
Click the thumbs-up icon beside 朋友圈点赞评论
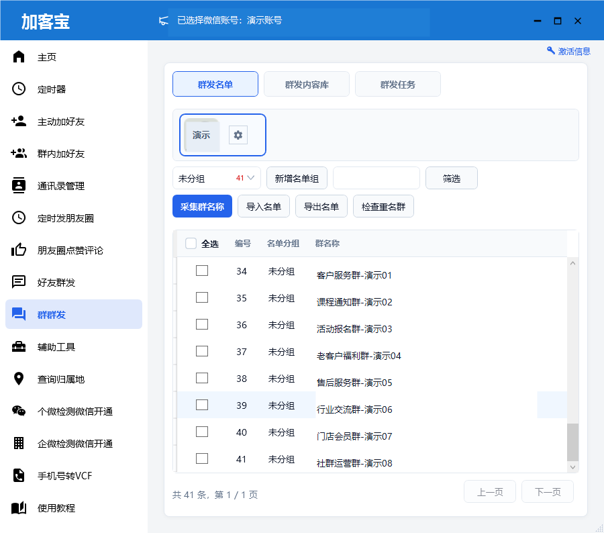click(19, 250)
